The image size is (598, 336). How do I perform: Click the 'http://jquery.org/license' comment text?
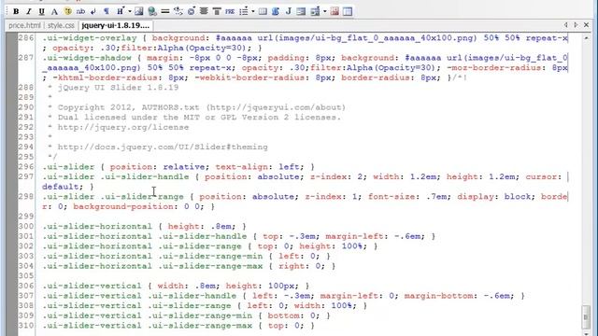click(123, 127)
